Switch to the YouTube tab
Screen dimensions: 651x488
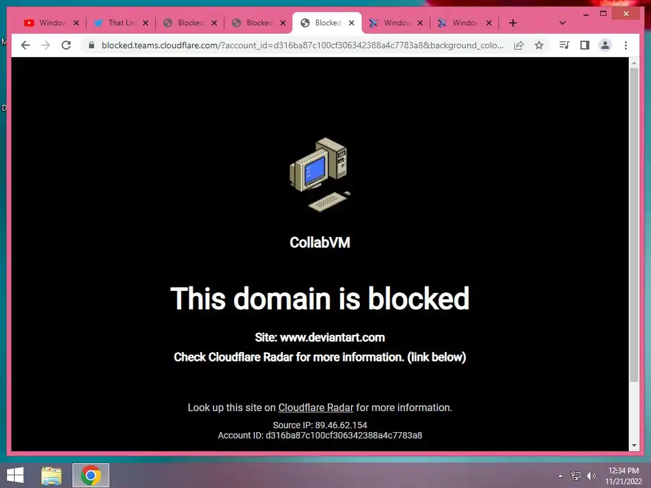coord(46,23)
